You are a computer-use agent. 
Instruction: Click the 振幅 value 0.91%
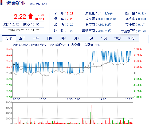click(142, 13)
